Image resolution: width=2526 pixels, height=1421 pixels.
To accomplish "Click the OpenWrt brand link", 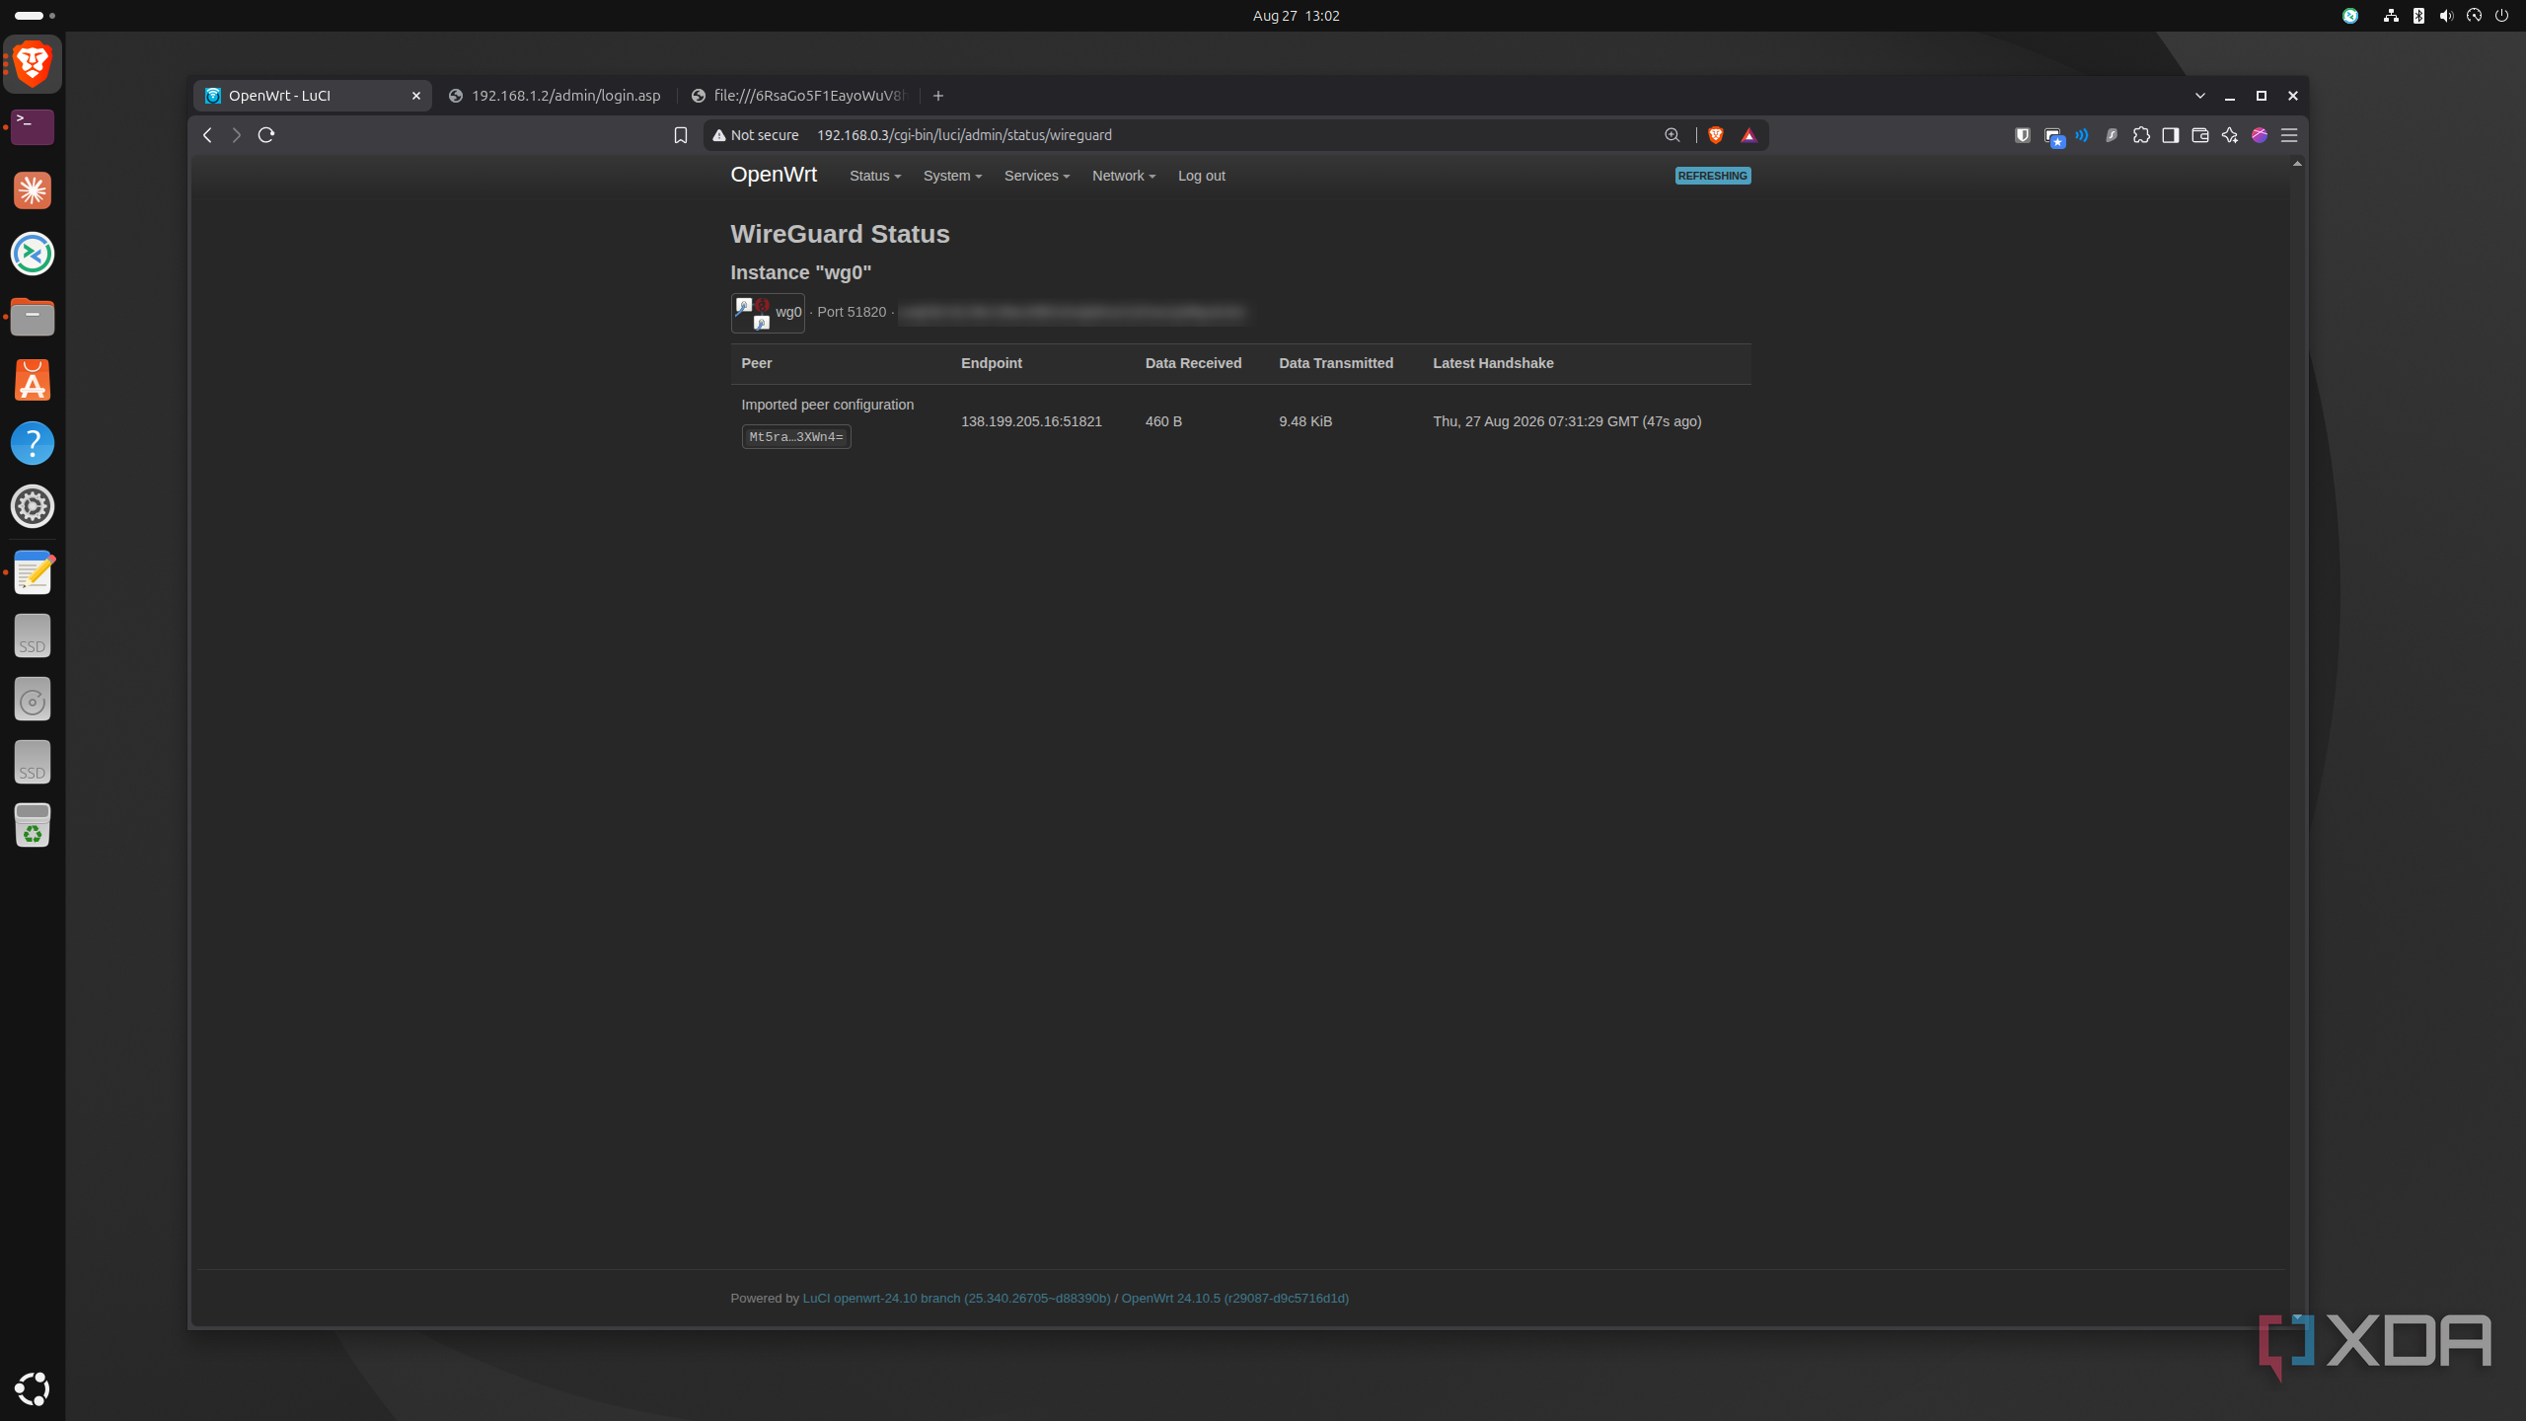I will (x=774, y=175).
